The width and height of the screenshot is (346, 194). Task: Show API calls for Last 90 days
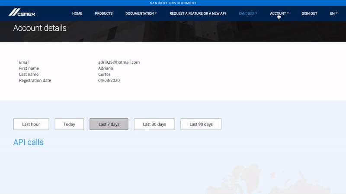click(201, 124)
